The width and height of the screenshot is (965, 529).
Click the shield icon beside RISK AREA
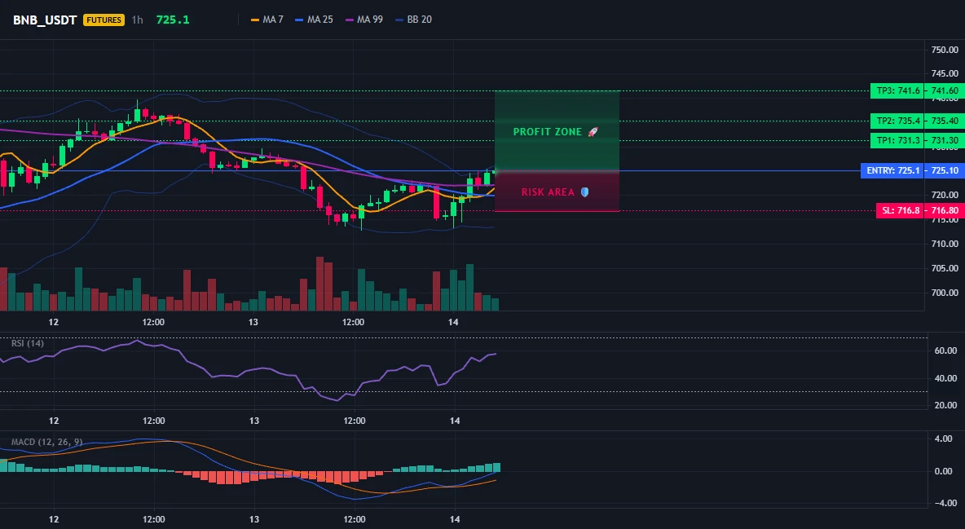pyautogui.click(x=584, y=192)
